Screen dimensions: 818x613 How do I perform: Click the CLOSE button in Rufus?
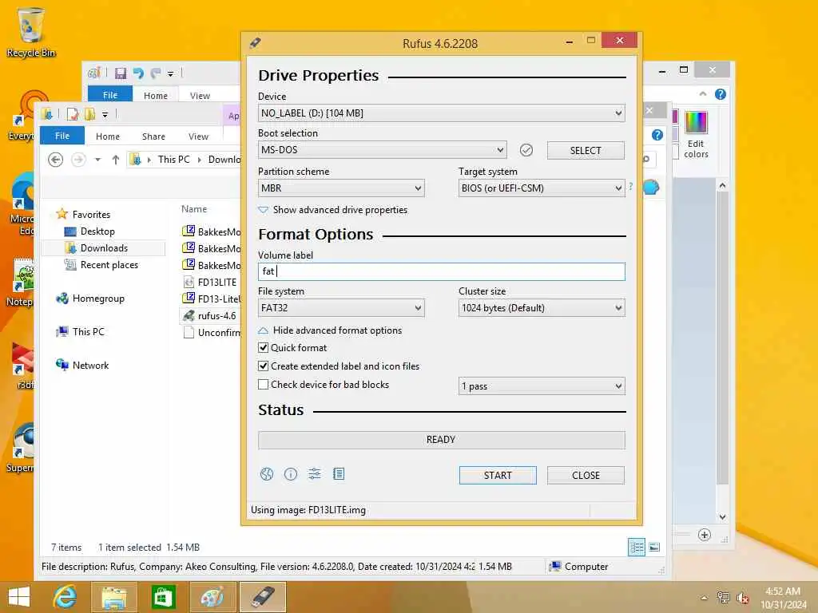click(x=586, y=476)
